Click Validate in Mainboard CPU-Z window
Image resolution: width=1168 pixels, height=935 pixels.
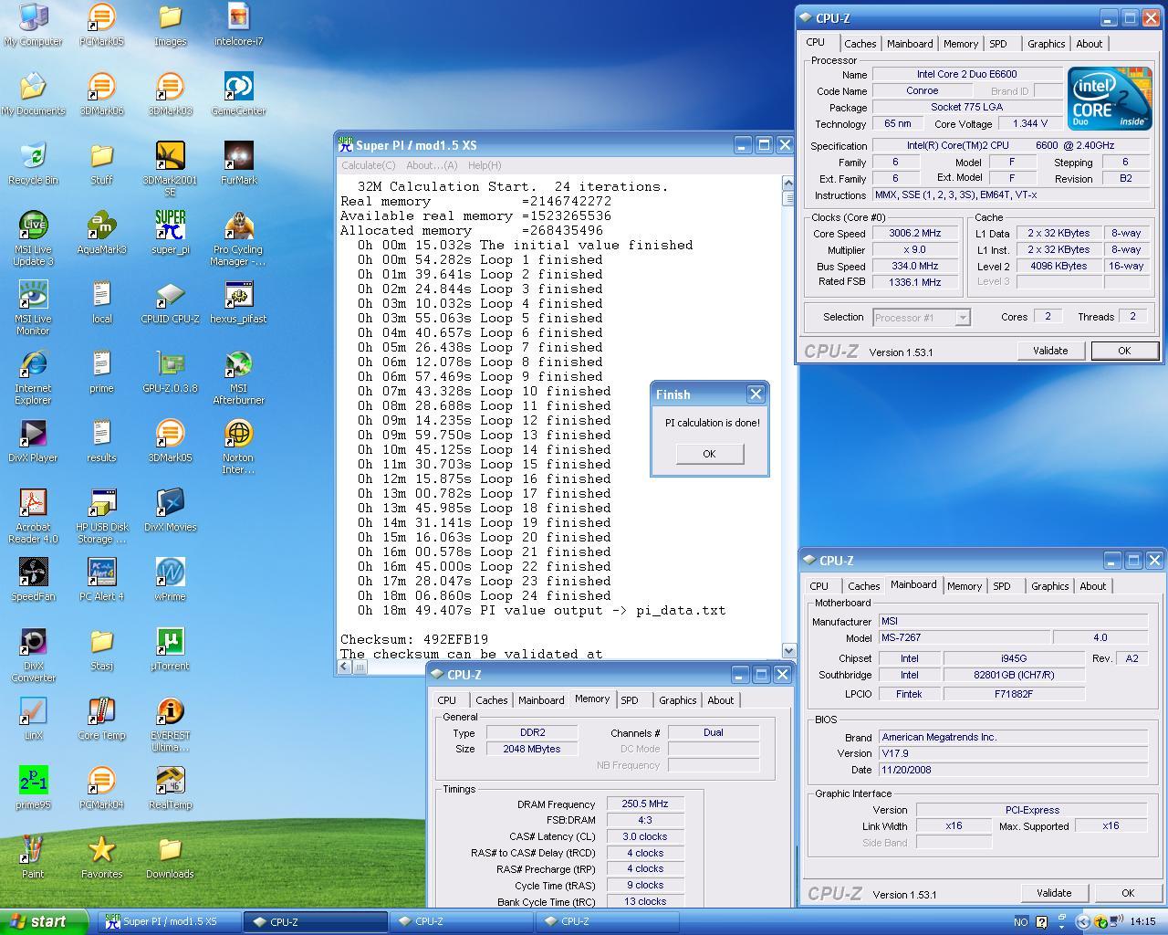click(1054, 893)
